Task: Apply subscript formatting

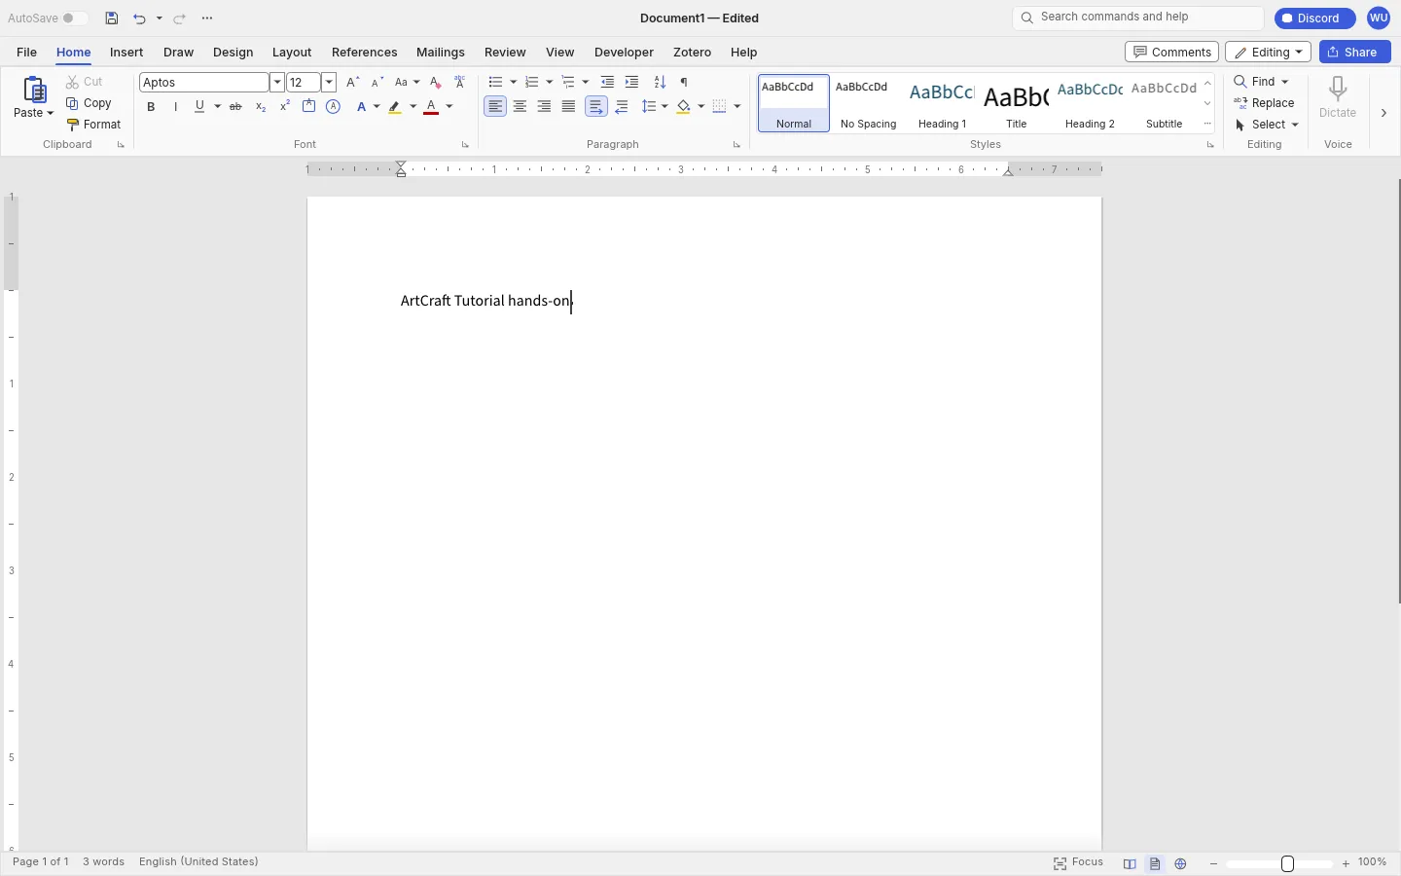Action: tap(261, 107)
